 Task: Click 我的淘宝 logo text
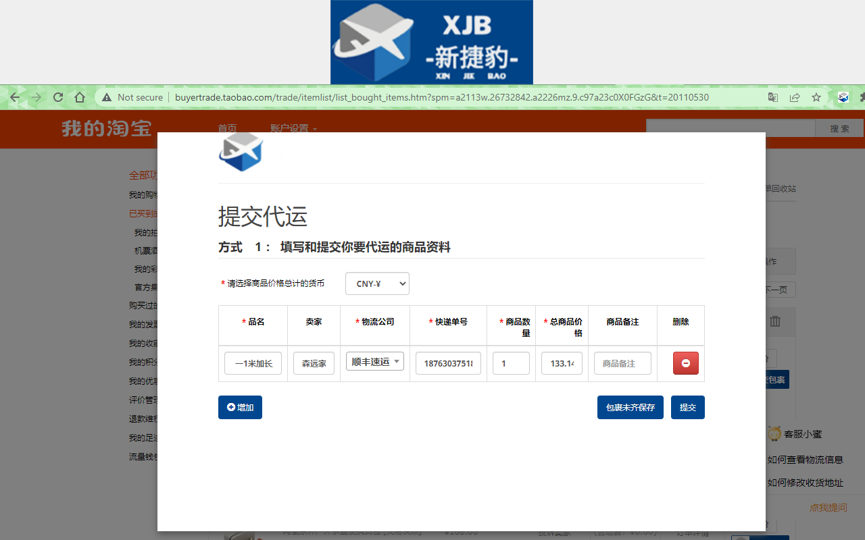click(x=106, y=128)
